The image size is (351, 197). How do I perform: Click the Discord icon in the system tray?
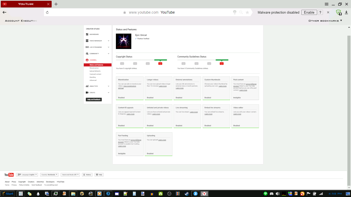pyautogui.click(x=272, y=194)
